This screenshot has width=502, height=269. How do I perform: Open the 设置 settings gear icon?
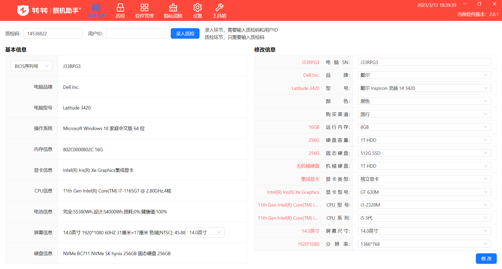197,7
